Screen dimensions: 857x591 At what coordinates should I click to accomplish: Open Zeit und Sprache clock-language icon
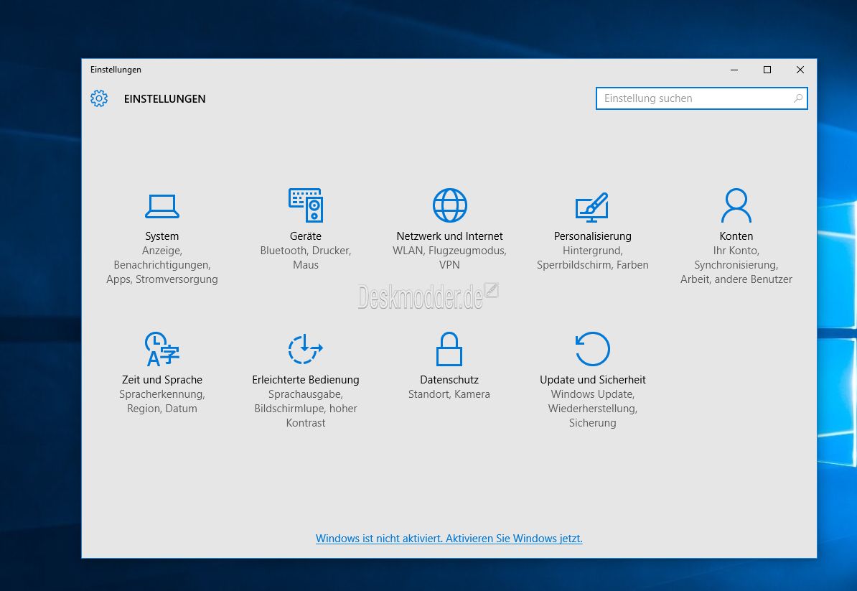coord(161,349)
